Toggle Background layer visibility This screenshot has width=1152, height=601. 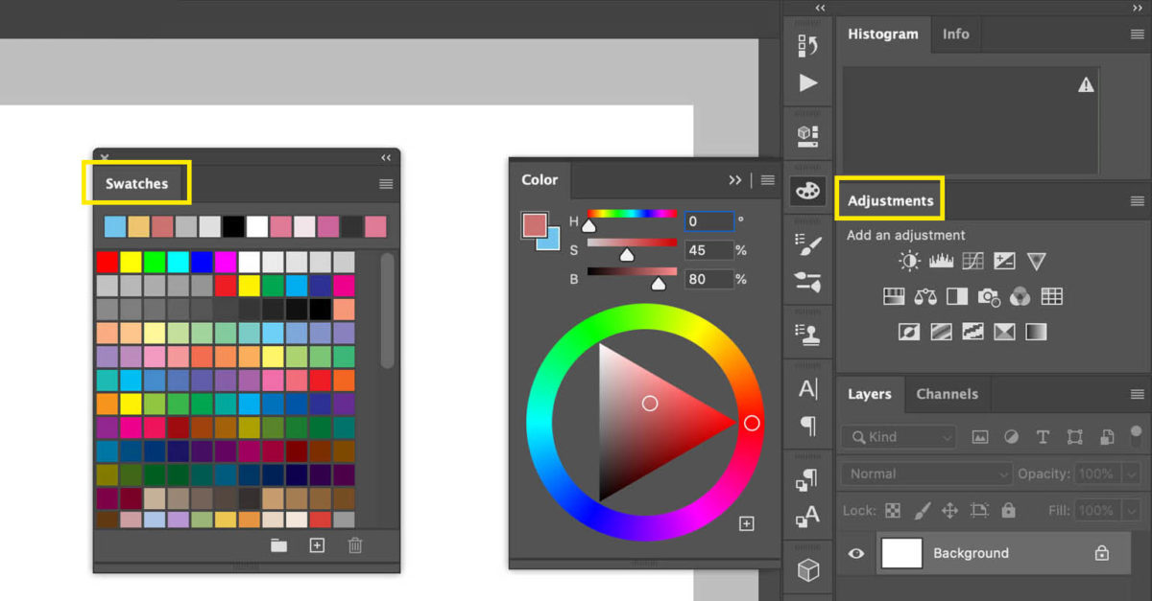click(x=855, y=553)
